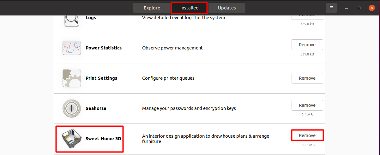Maximize the Software window
This screenshot has width=380, height=155.
[359, 8]
